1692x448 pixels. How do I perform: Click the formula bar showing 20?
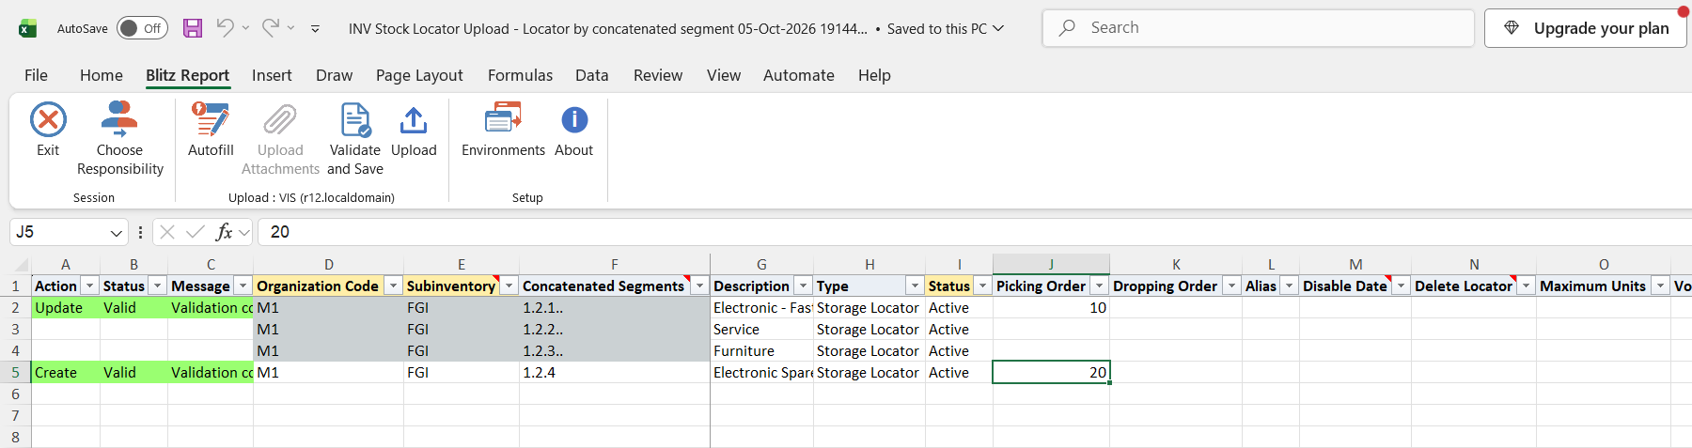tap(975, 232)
